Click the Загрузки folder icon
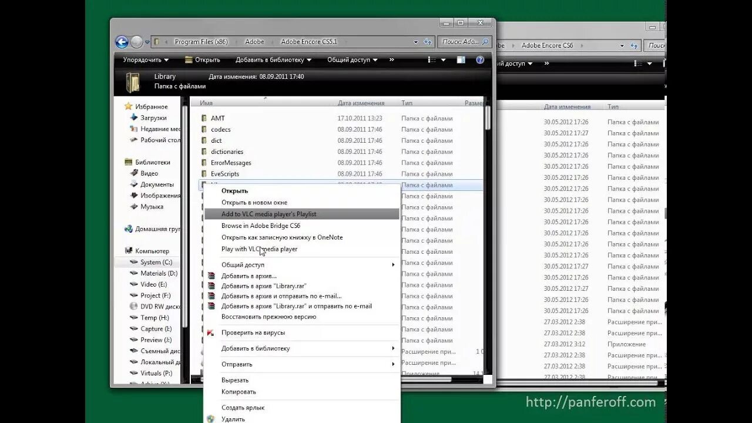This screenshot has height=423, width=752. pyautogui.click(x=133, y=118)
